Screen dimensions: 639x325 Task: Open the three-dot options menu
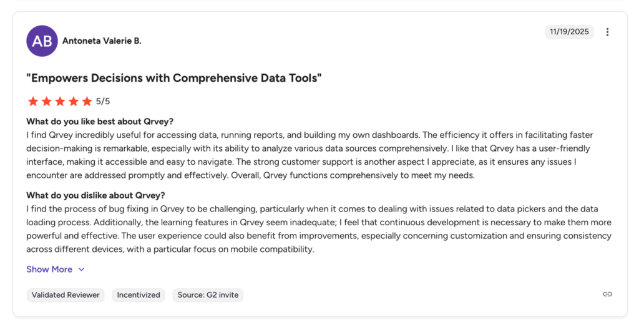click(x=607, y=32)
